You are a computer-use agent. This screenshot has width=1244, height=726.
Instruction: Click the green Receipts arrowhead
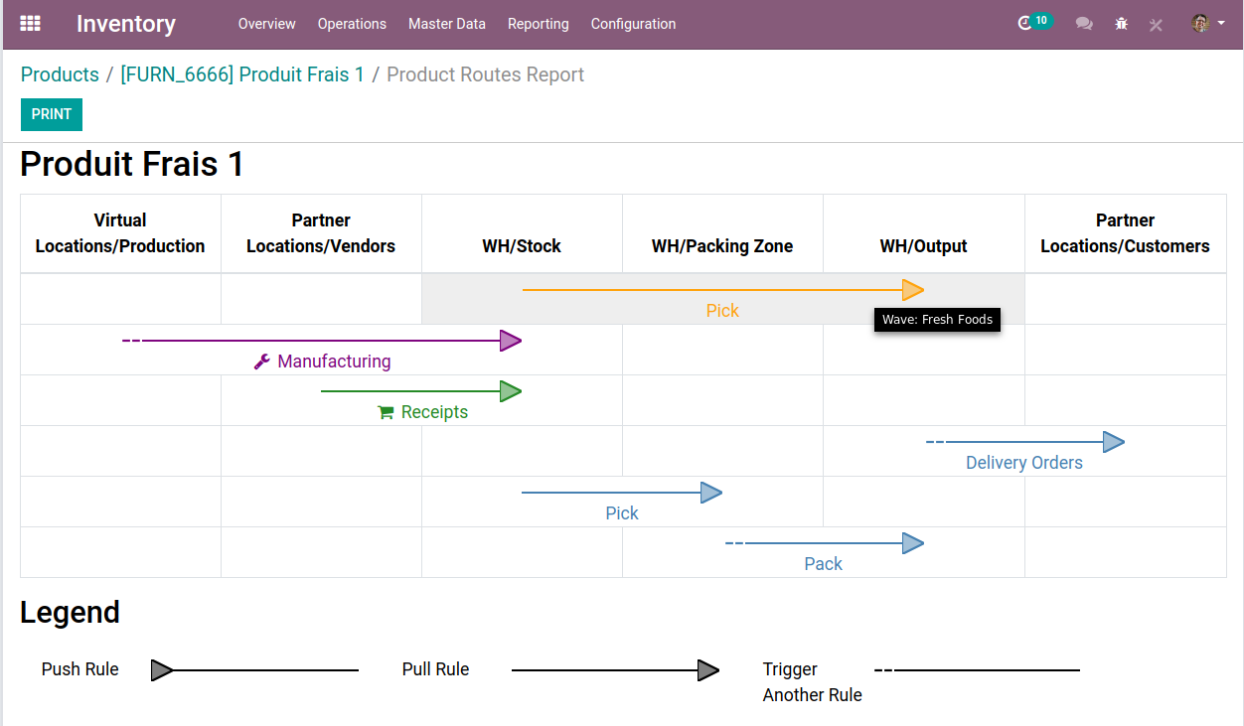[511, 391]
